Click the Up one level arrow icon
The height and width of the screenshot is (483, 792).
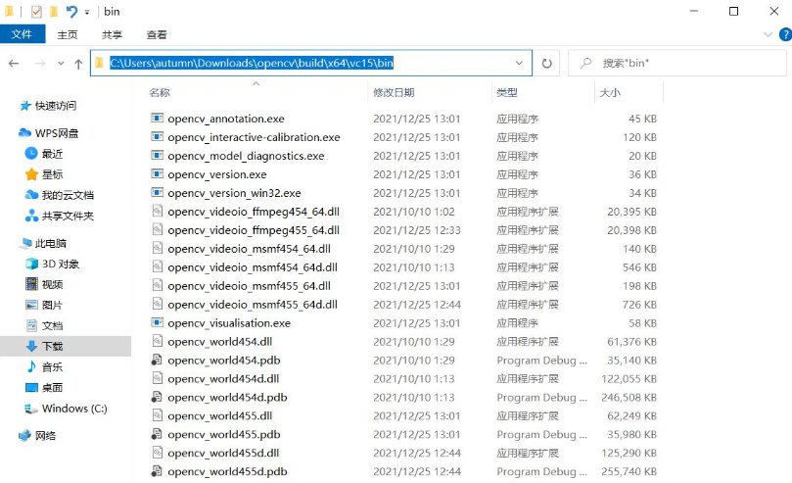(x=78, y=64)
